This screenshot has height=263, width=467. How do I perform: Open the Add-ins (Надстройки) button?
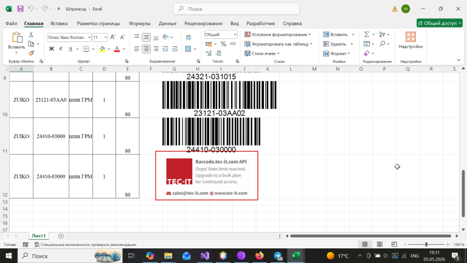(410, 40)
